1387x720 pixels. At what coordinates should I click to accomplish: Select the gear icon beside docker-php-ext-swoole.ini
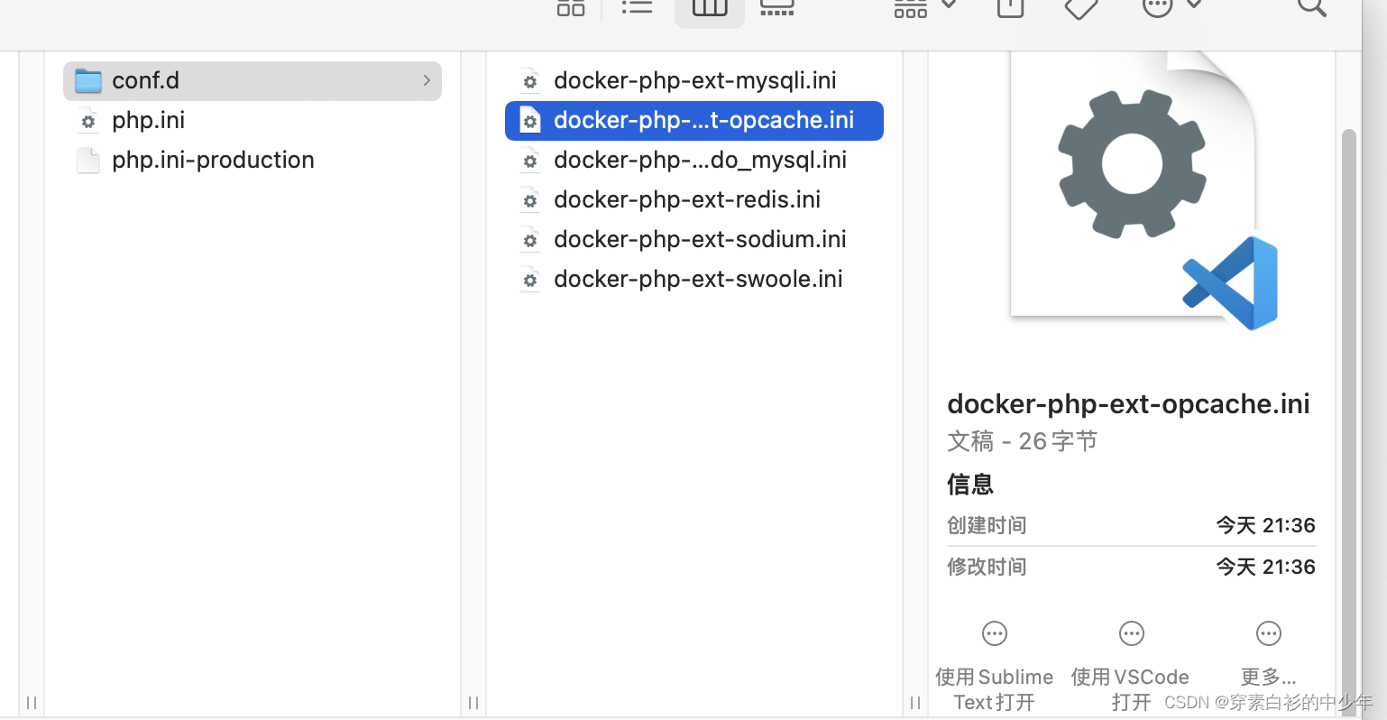point(529,280)
